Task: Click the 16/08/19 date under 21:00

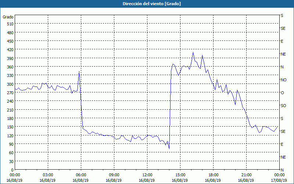Action: (246, 180)
